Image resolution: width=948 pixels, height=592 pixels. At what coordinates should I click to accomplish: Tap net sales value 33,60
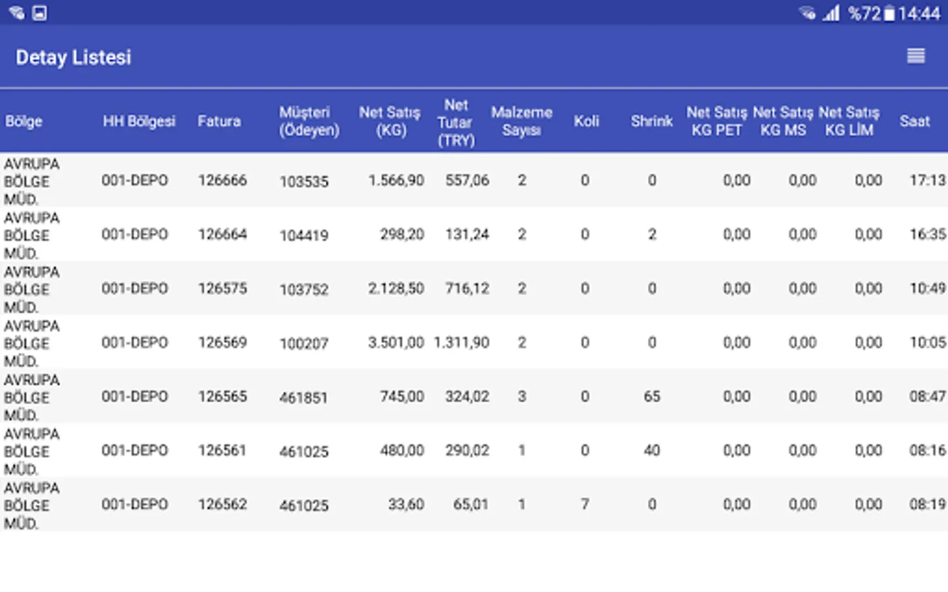point(406,505)
